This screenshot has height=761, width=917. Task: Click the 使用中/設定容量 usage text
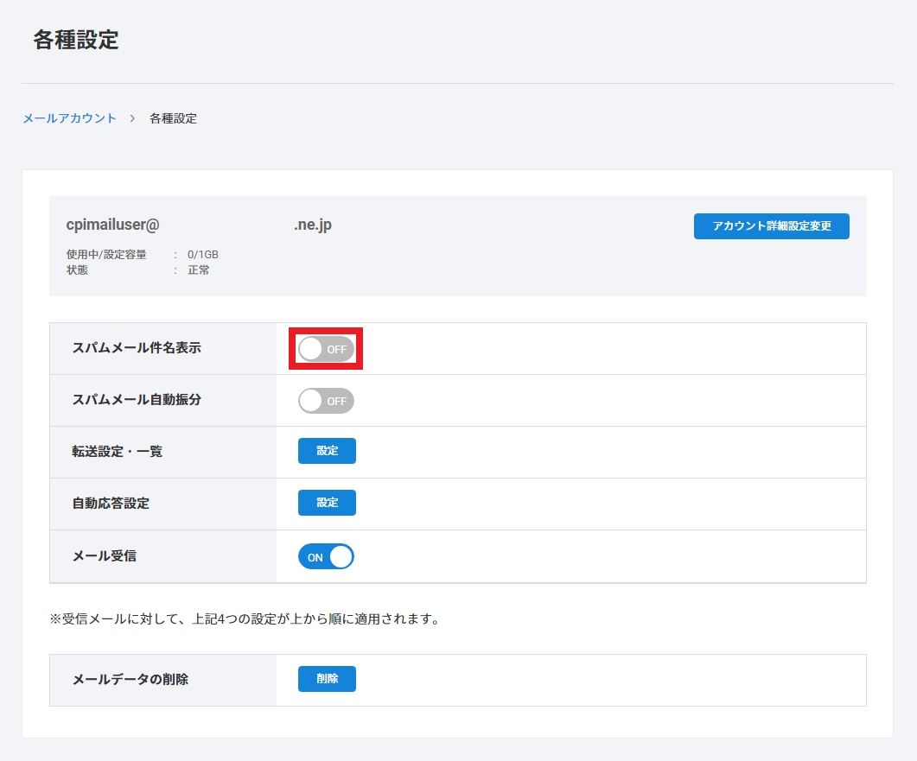click(x=142, y=255)
